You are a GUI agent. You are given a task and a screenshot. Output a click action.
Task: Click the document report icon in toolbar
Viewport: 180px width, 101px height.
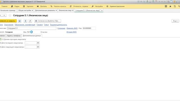pyautogui.click(x=26, y=21)
